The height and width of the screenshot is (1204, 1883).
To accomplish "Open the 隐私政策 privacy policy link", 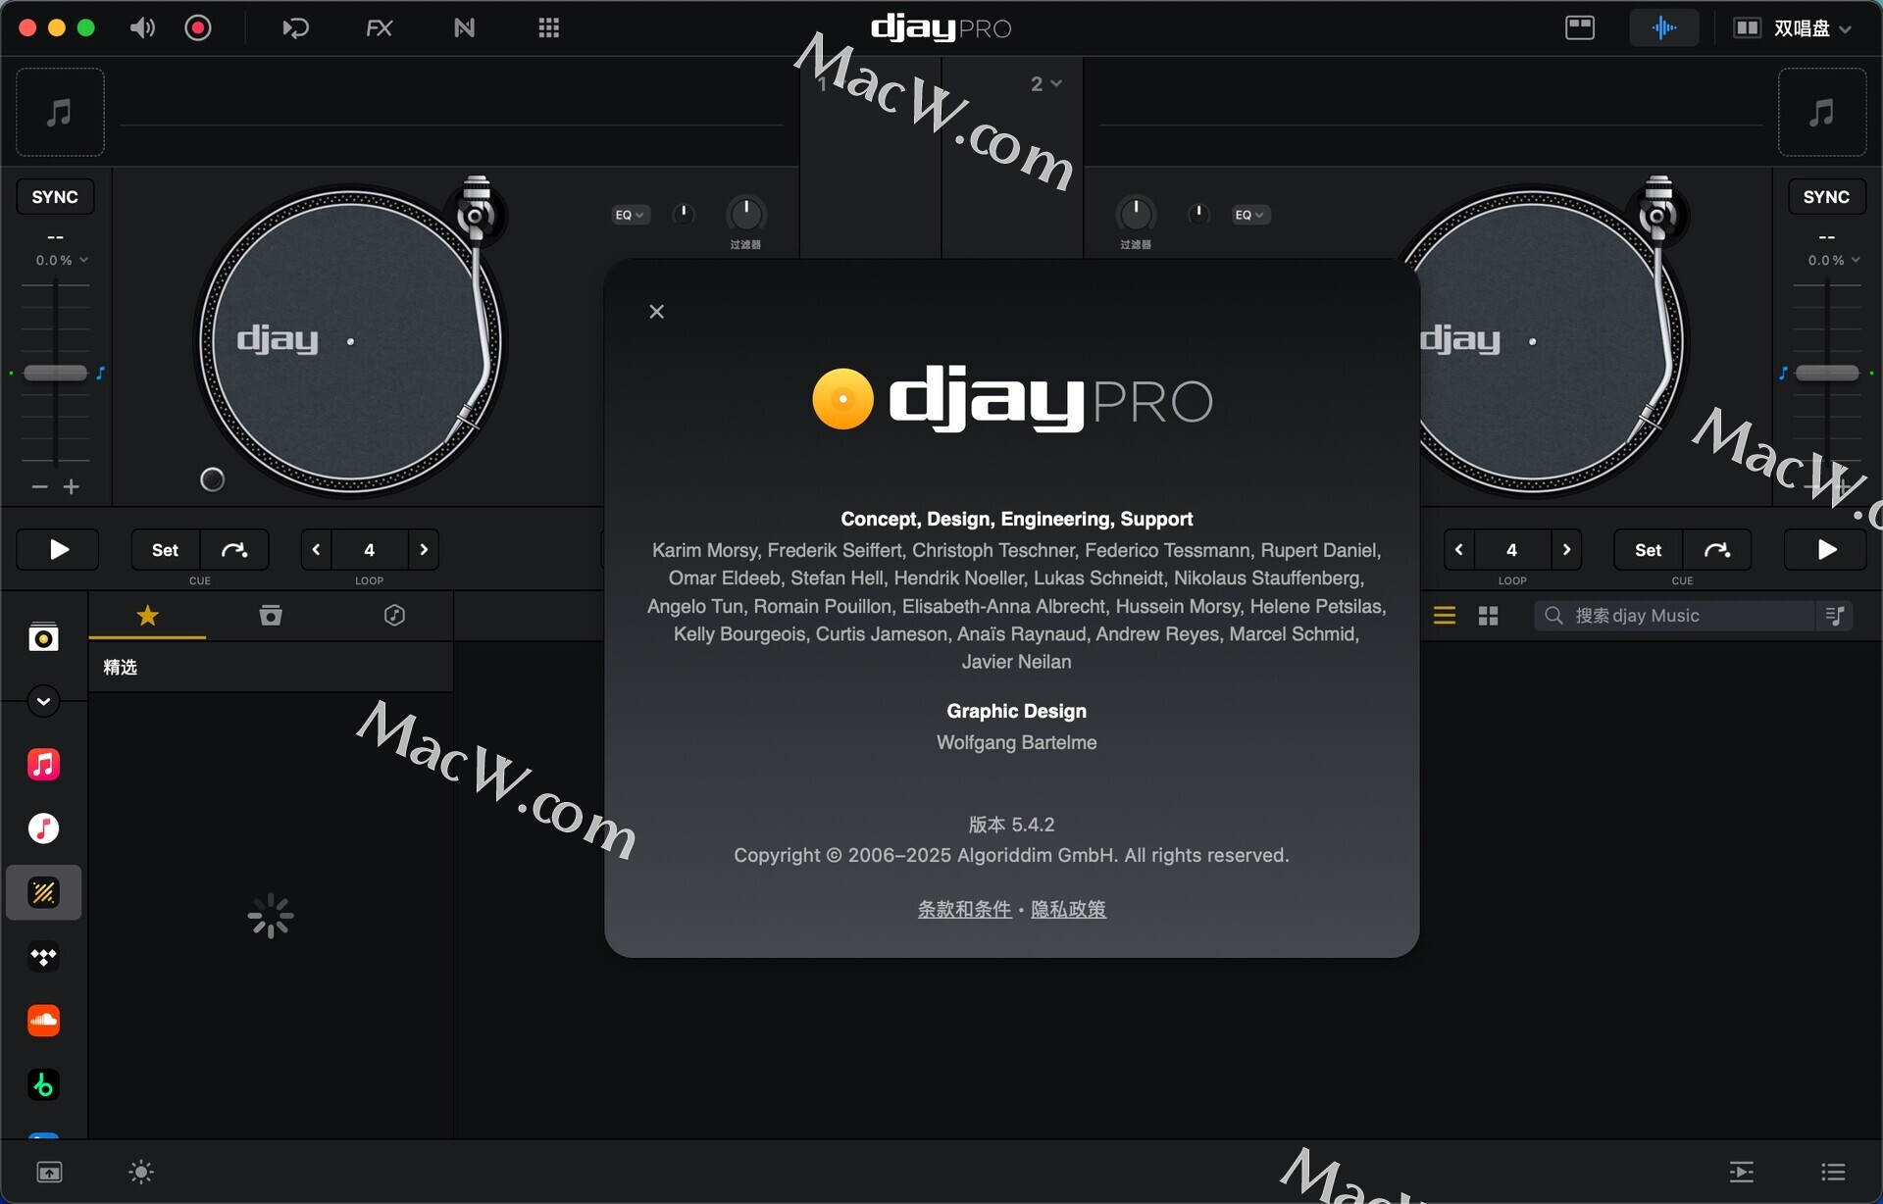I will point(1068,909).
